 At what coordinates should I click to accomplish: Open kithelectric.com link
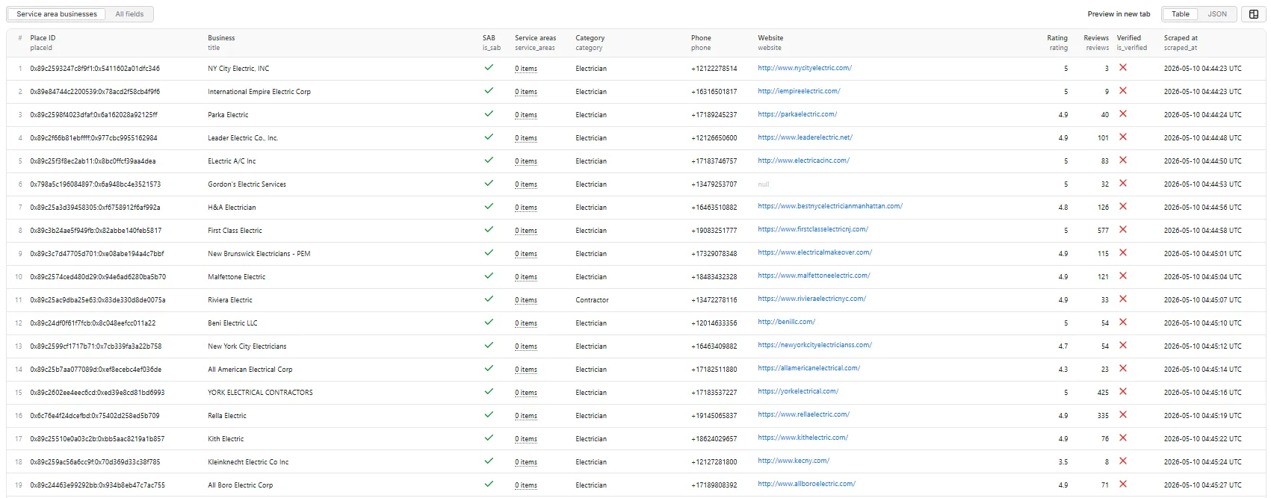pyautogui.click(x=803, y=438)
